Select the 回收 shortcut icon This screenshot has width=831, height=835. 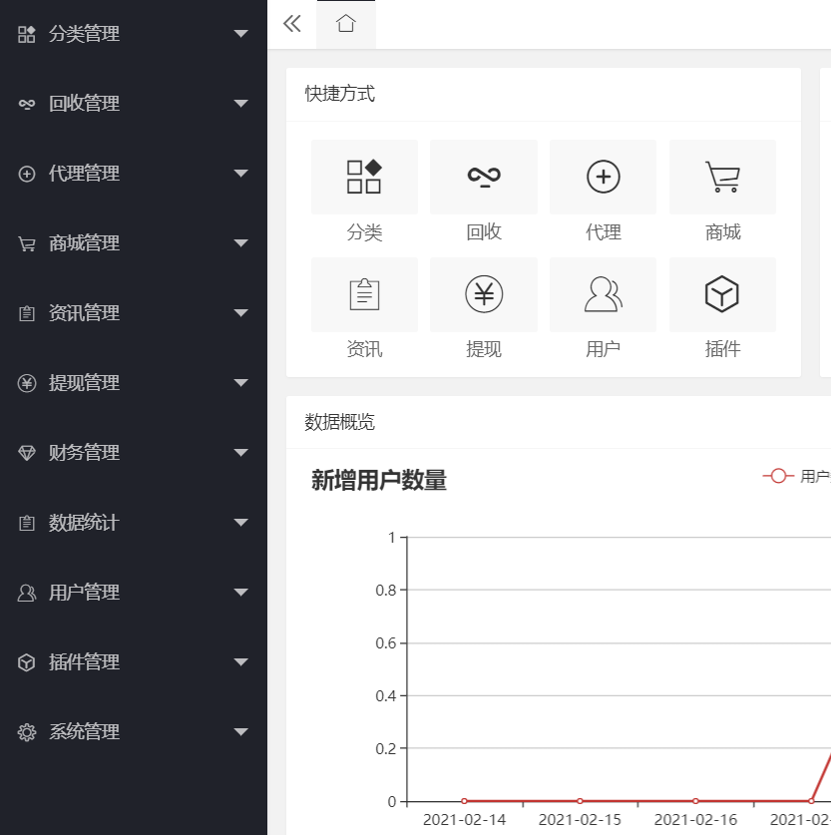tap(483, 177)
